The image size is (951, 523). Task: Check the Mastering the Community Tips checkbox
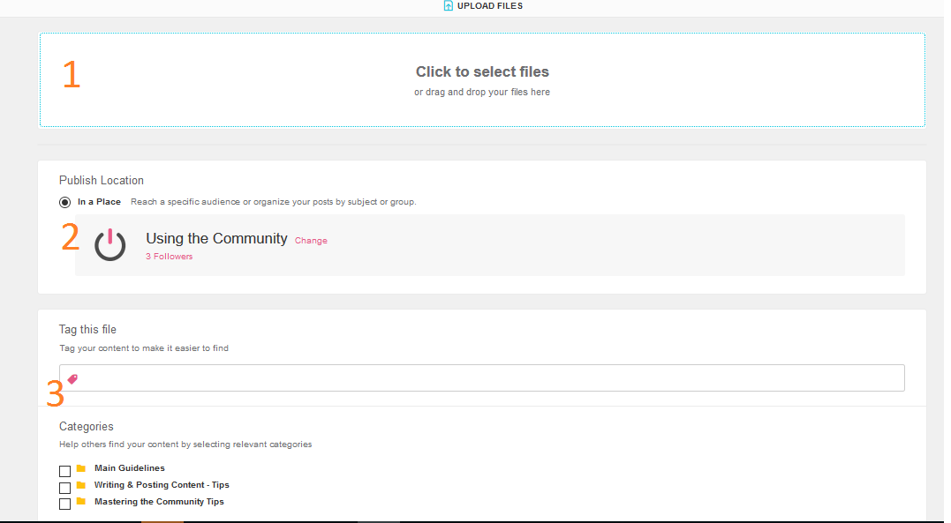tap(64, 504)
